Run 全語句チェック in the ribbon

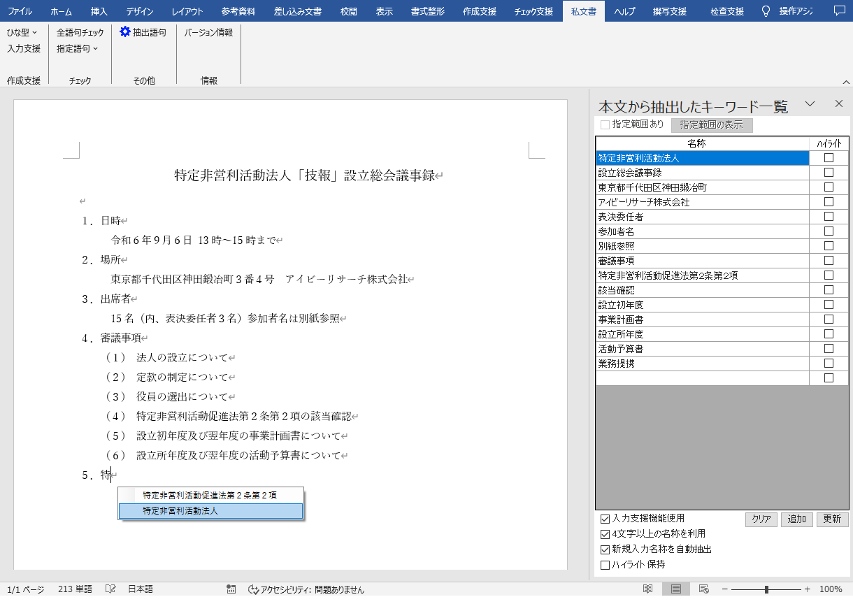pos(80,32)
